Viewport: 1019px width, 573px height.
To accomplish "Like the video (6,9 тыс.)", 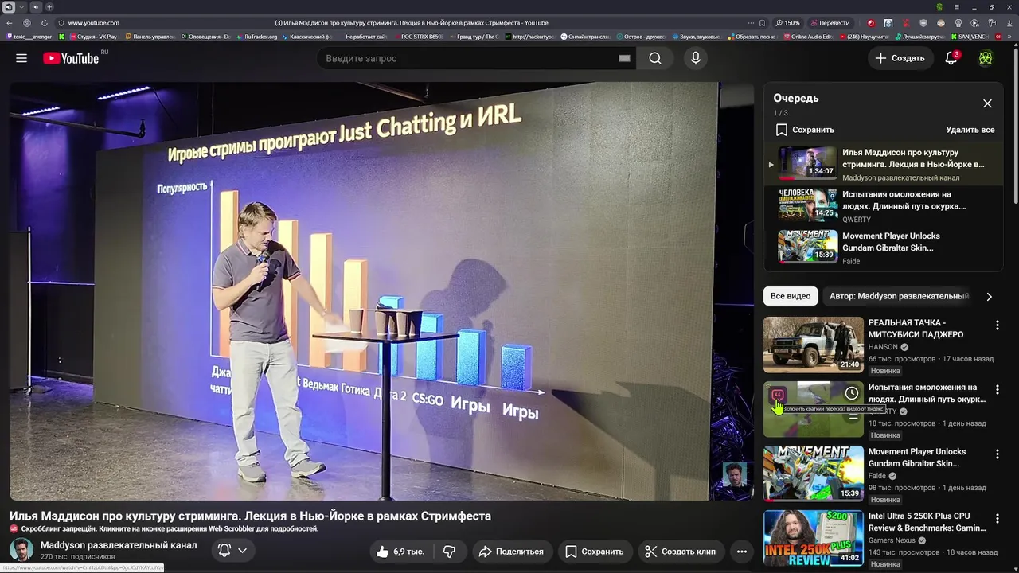I will [401, 552].
